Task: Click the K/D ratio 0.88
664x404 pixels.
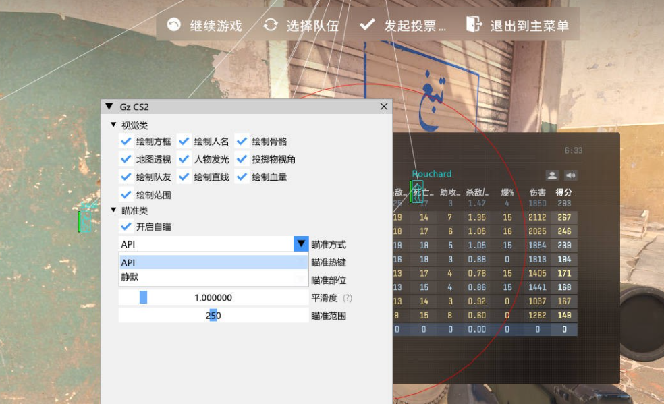Action: pos(477,259)
